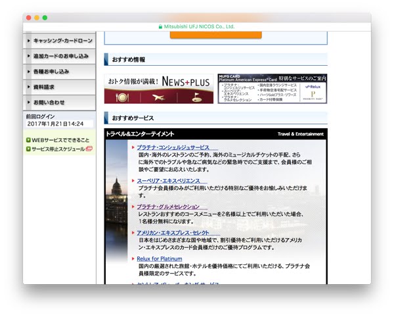Image resolution: width=394 pixels, height=317 pixels.
Task: Click the green icon beside WEBサービスでできること
Action: click(x=28, y=140)
